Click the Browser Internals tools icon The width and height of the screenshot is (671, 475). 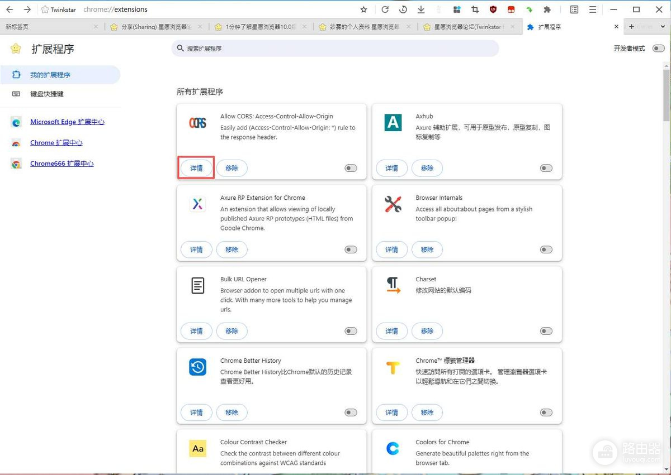(393, 204)
